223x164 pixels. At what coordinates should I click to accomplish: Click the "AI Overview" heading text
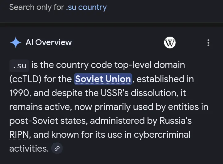click(x=49, y=43)
